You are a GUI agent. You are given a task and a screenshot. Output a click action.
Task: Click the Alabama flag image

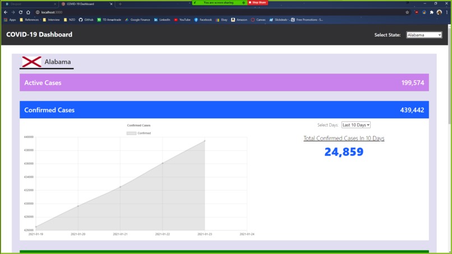[32, 62]
